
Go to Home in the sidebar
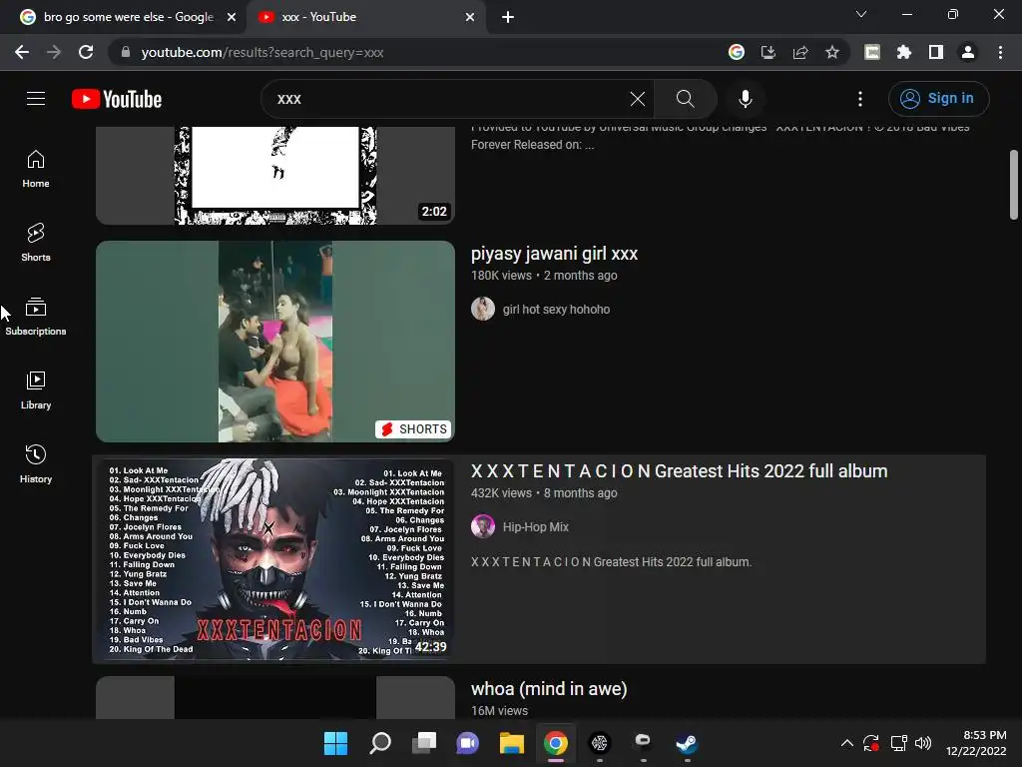click(x=36, y=169)
